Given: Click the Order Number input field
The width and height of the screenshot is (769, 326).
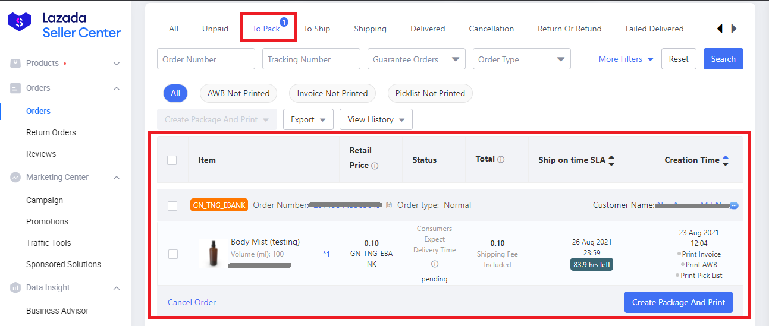Looking at the screenshot, I should pyautogui.click(x=206, y=59).
